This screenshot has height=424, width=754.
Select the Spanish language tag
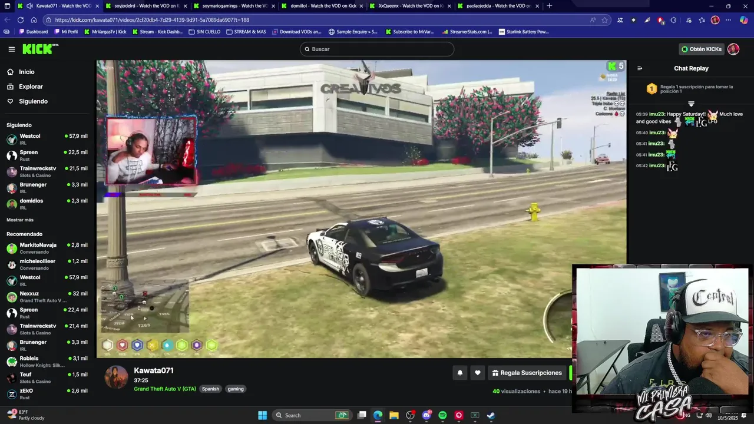click(x=210, y=389)
